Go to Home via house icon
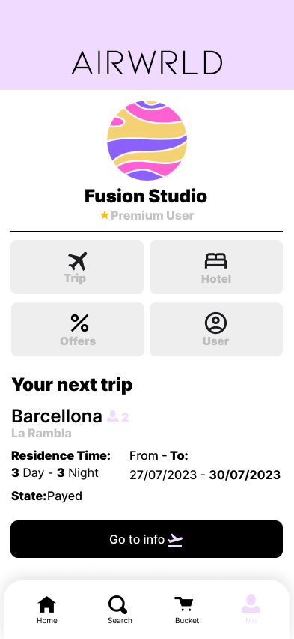The image size is (294, 639). tap(47, 604)
